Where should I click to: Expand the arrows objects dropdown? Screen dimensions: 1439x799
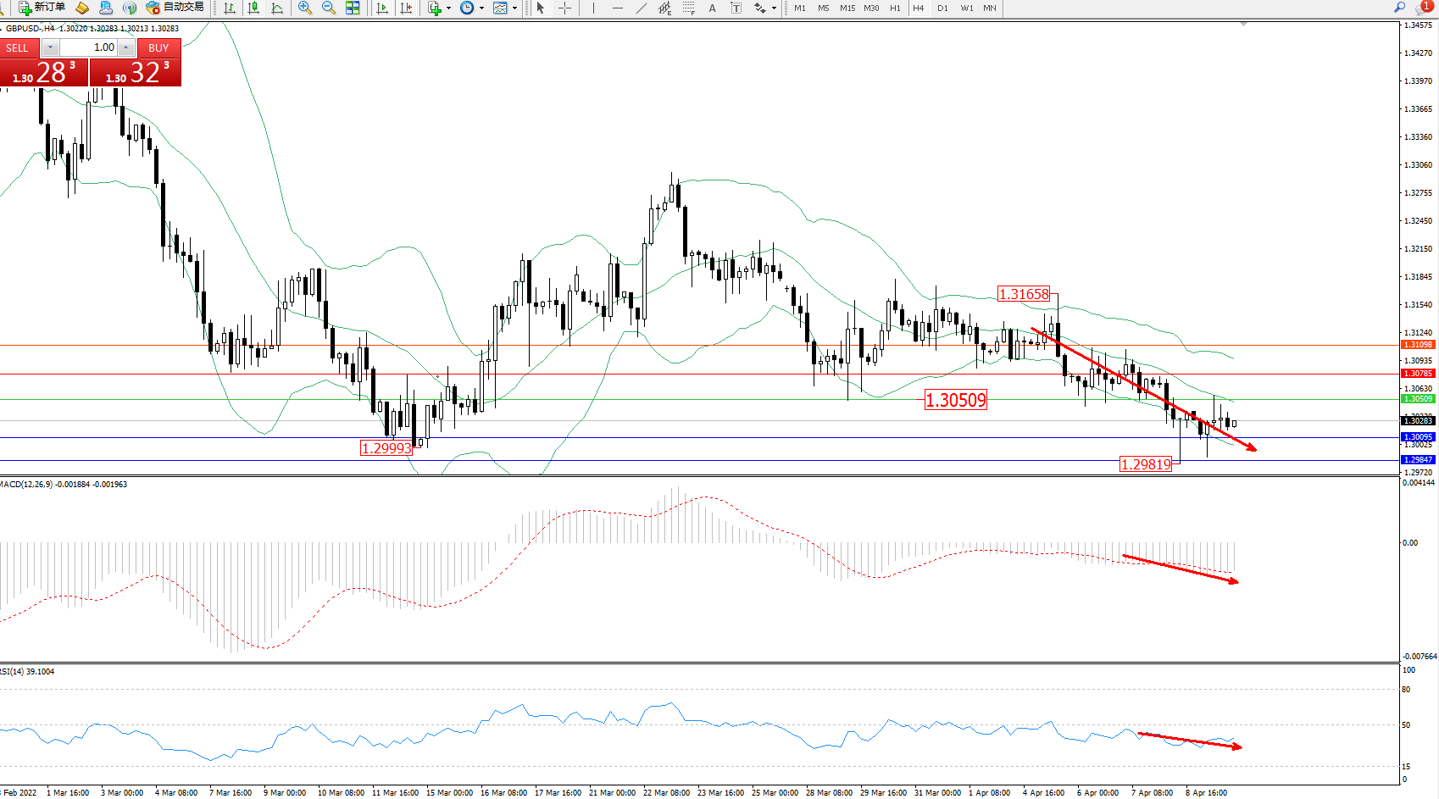click(x=774, y=8)
